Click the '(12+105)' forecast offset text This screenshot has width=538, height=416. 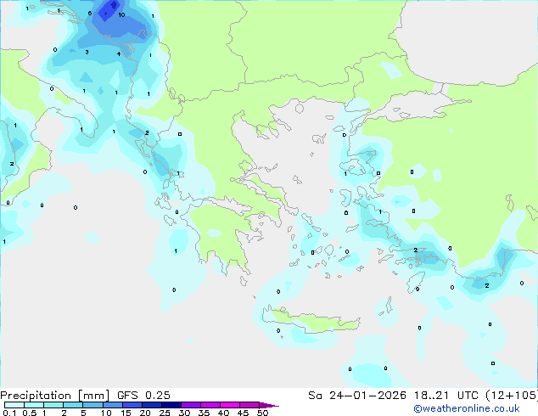pyautogui.click(x=512, y=396)
